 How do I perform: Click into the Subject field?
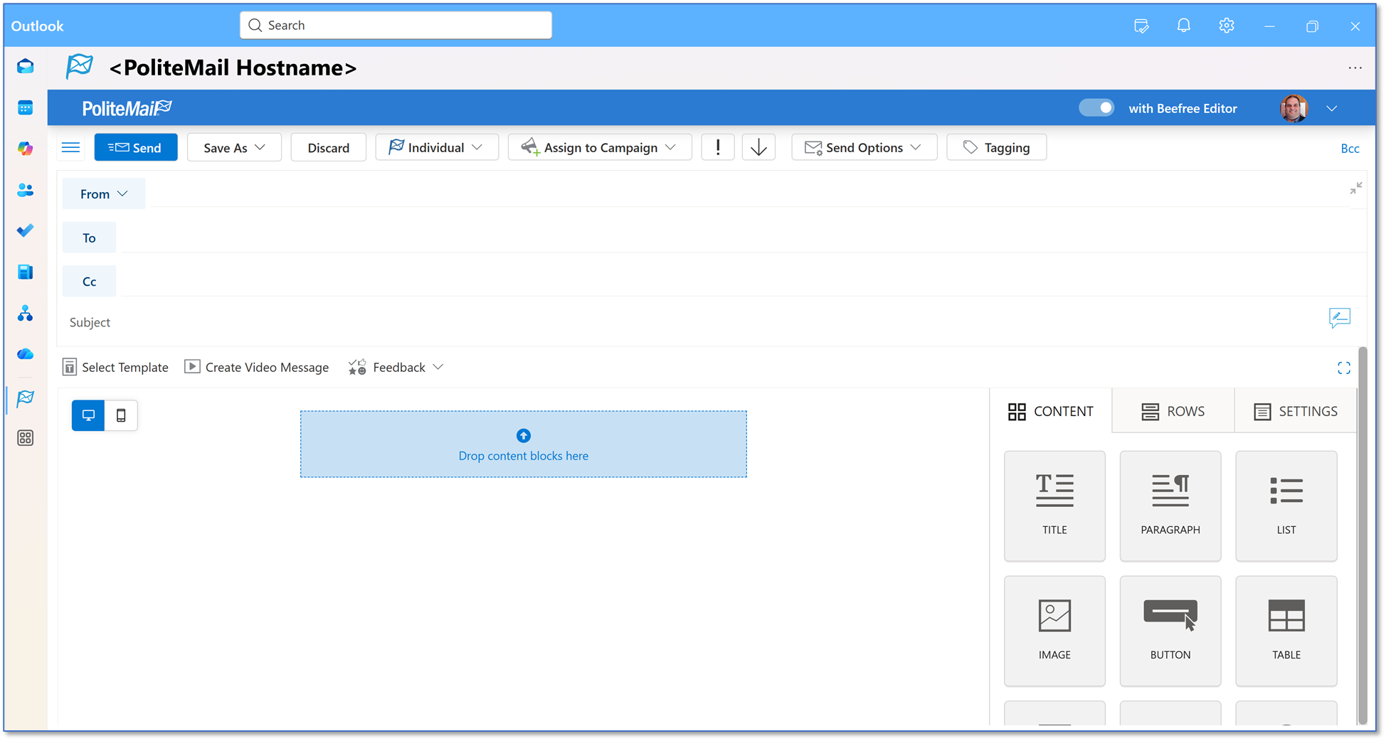(x=690, y=322)
